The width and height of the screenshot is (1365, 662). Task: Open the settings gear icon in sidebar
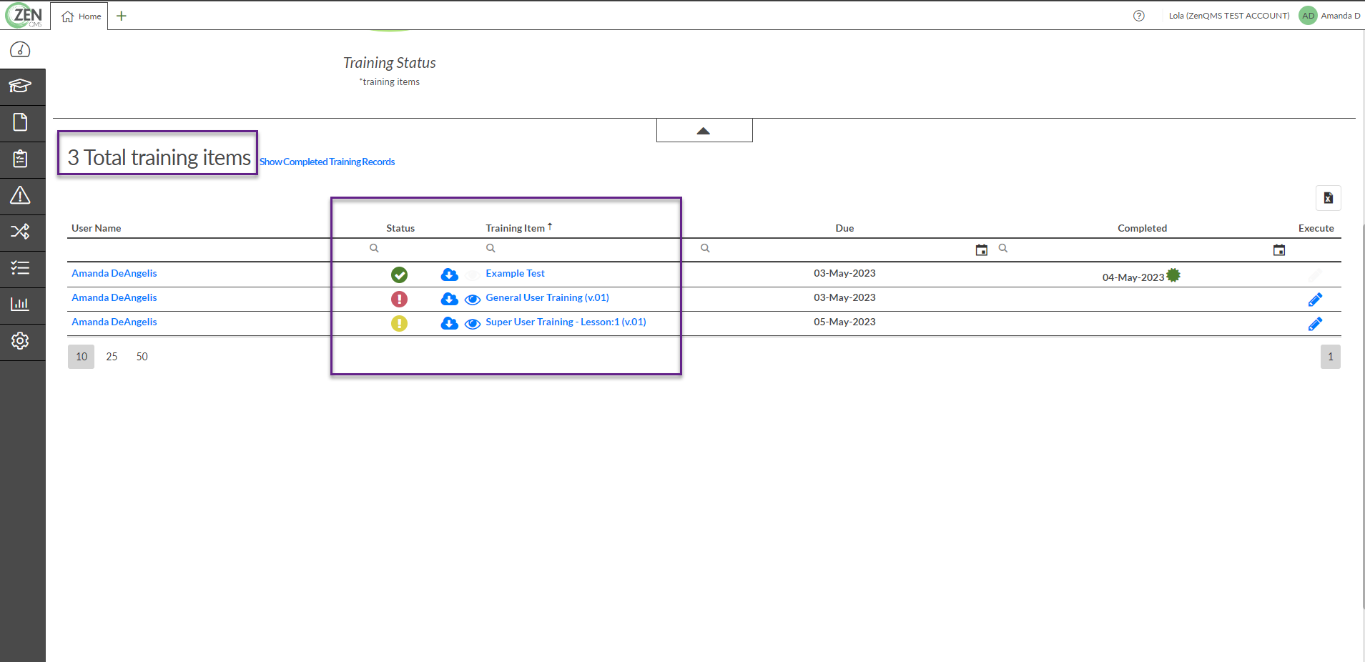click(x=20, y=341)
